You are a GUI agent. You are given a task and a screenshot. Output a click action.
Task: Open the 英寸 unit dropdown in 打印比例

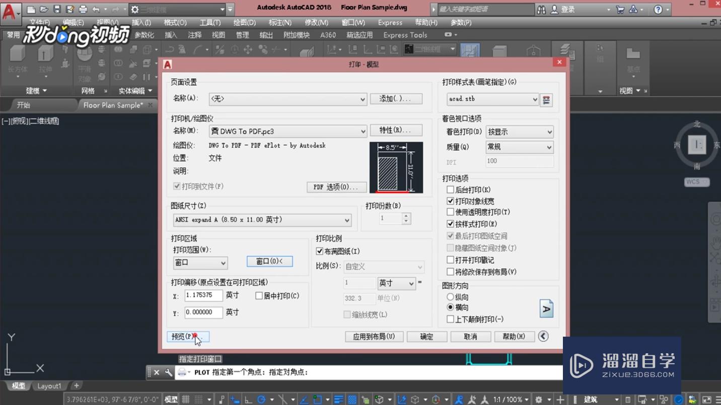tap(396, 283)
